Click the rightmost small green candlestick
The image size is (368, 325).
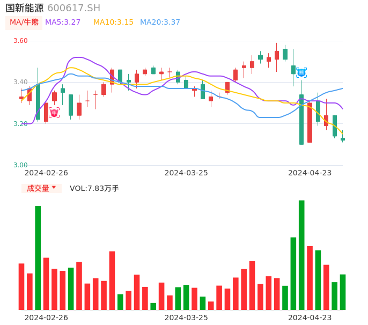(343, 139)
